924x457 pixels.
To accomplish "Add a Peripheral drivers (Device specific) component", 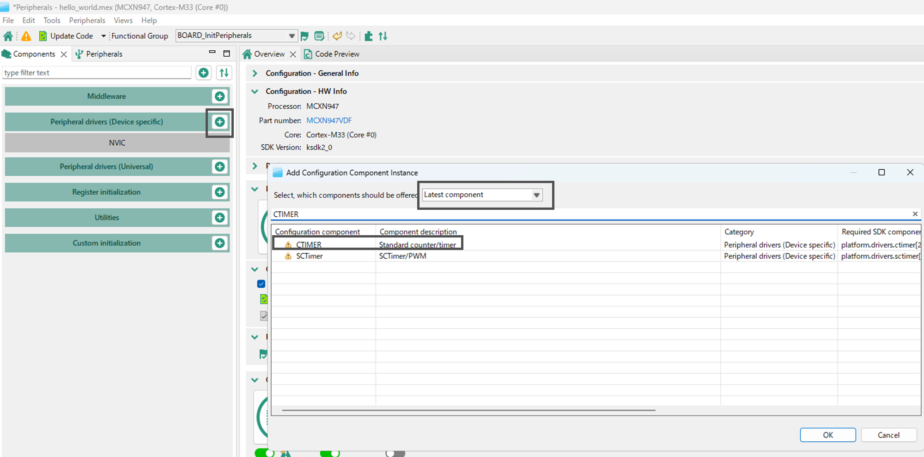I will (x=220, y=122).
